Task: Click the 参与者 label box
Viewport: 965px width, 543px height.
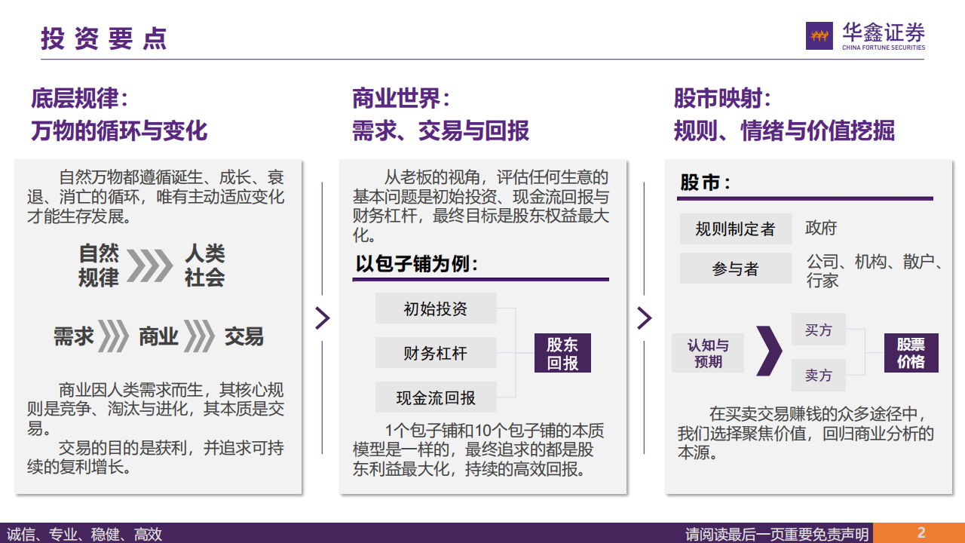Action: (x=735, y=268)
